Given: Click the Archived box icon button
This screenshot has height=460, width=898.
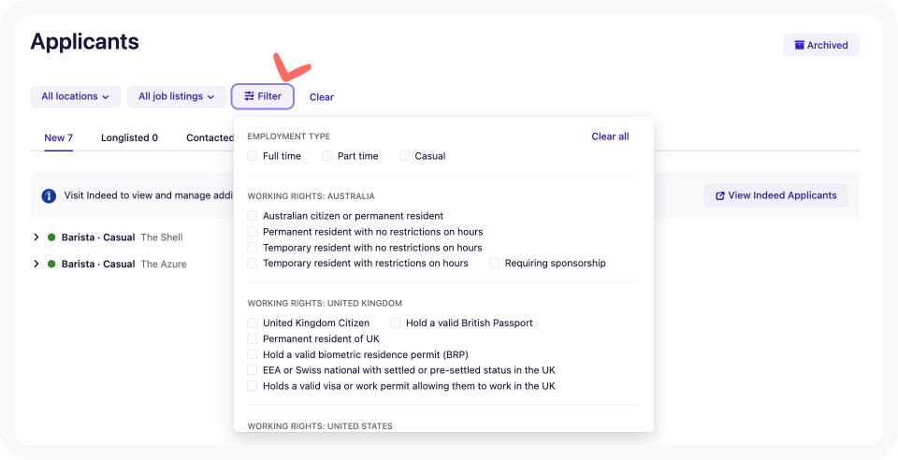Looking at the screenshot, I should [799, 45].
